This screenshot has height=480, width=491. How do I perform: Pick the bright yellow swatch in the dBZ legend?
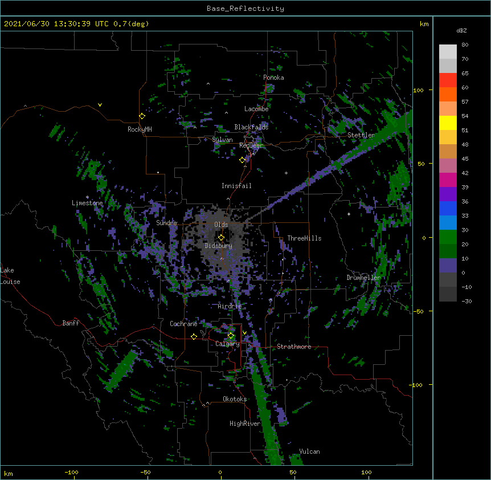448,123
